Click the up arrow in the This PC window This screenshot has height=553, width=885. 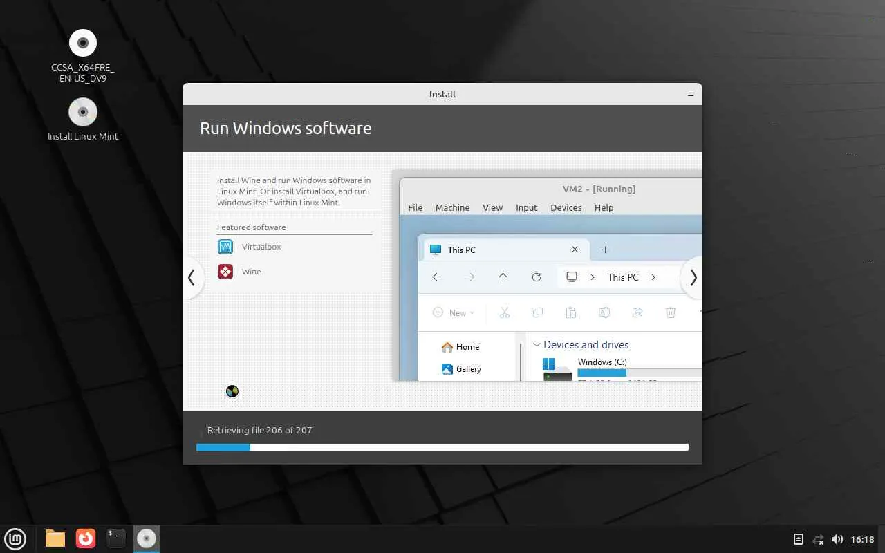pos(503,277)
